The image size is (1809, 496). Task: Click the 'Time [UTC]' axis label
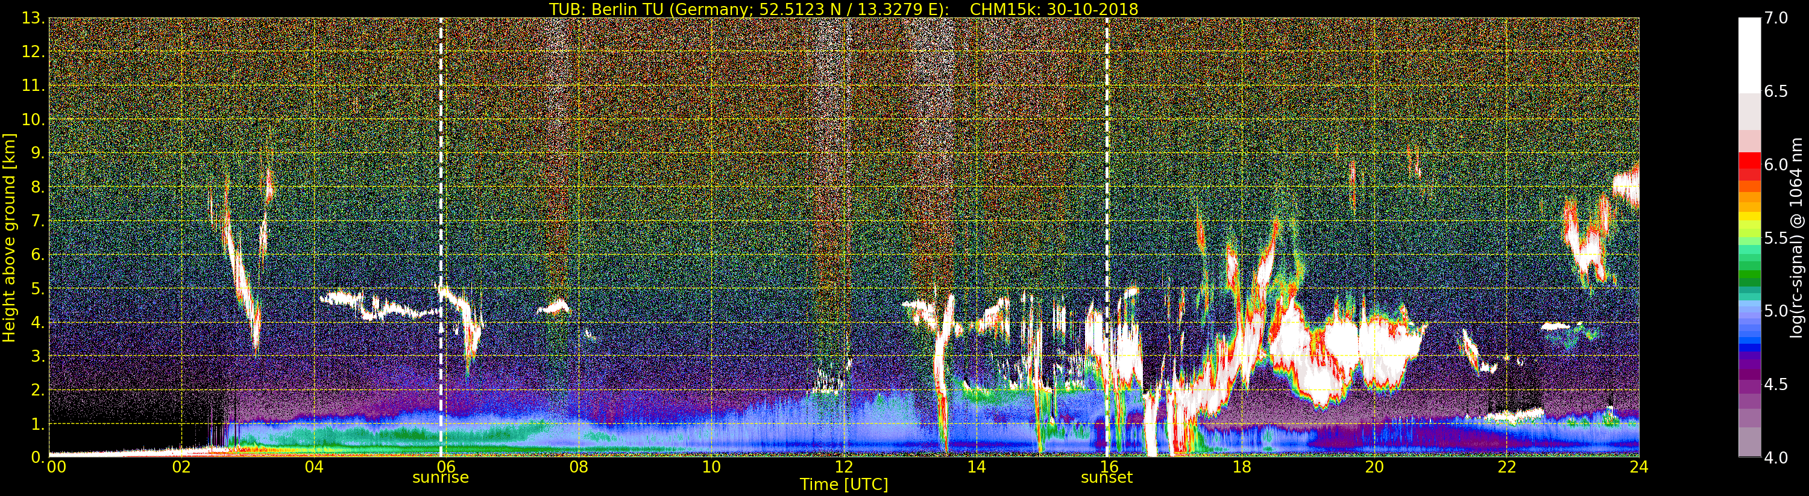point(844,485)
